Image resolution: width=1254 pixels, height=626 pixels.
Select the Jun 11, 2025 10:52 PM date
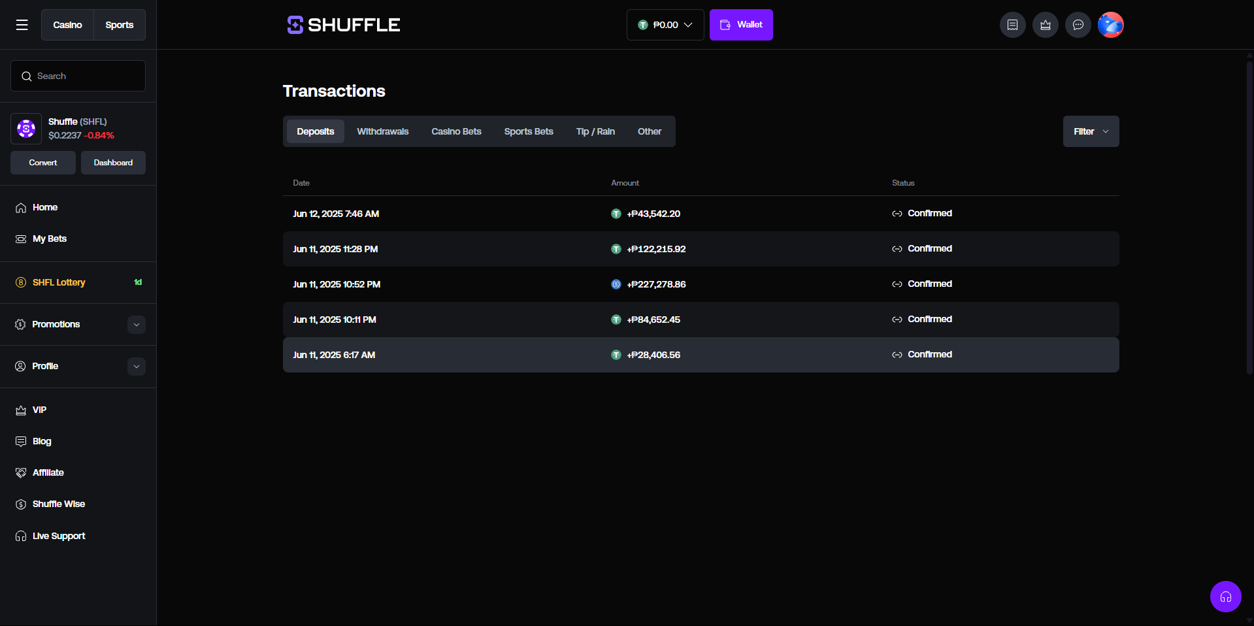click(337, 284)
